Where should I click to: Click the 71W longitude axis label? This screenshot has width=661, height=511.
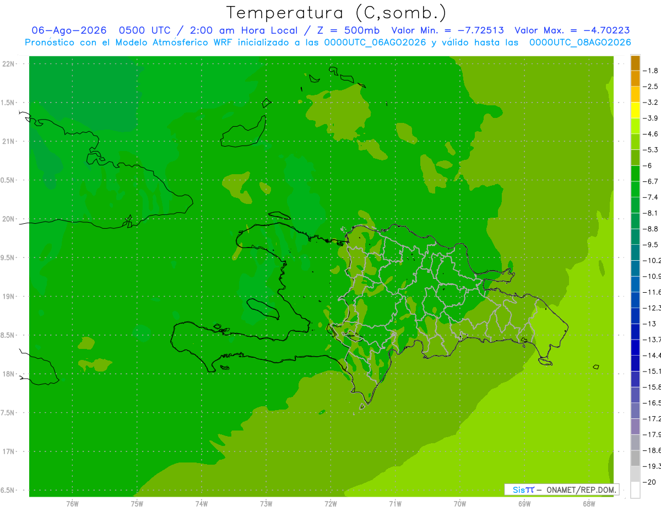[395, 503]
